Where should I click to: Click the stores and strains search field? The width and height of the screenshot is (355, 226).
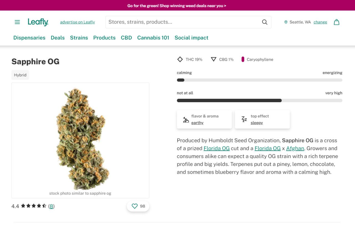pyautogui.click(x=180, y=22)
